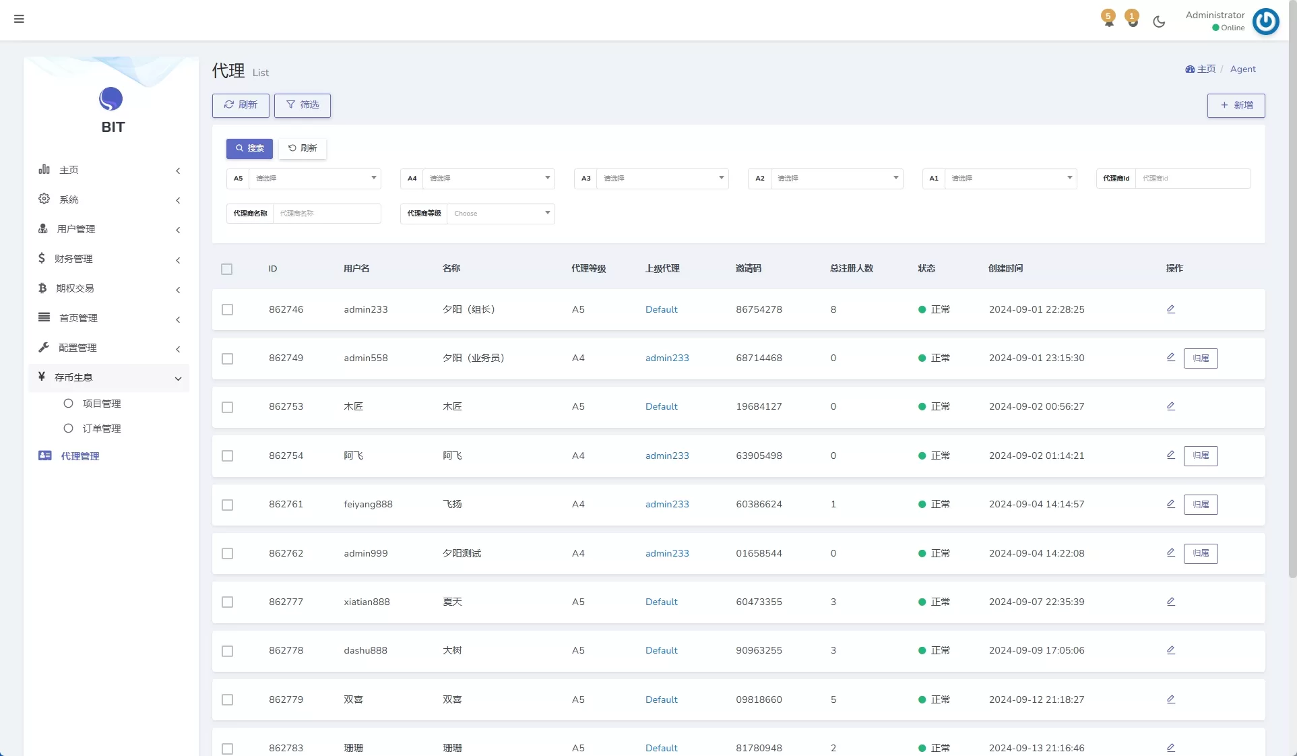Click admin233 parent link for feiyang888
Viewport: 1297px width, 756px height.
(x=667, y=504)
